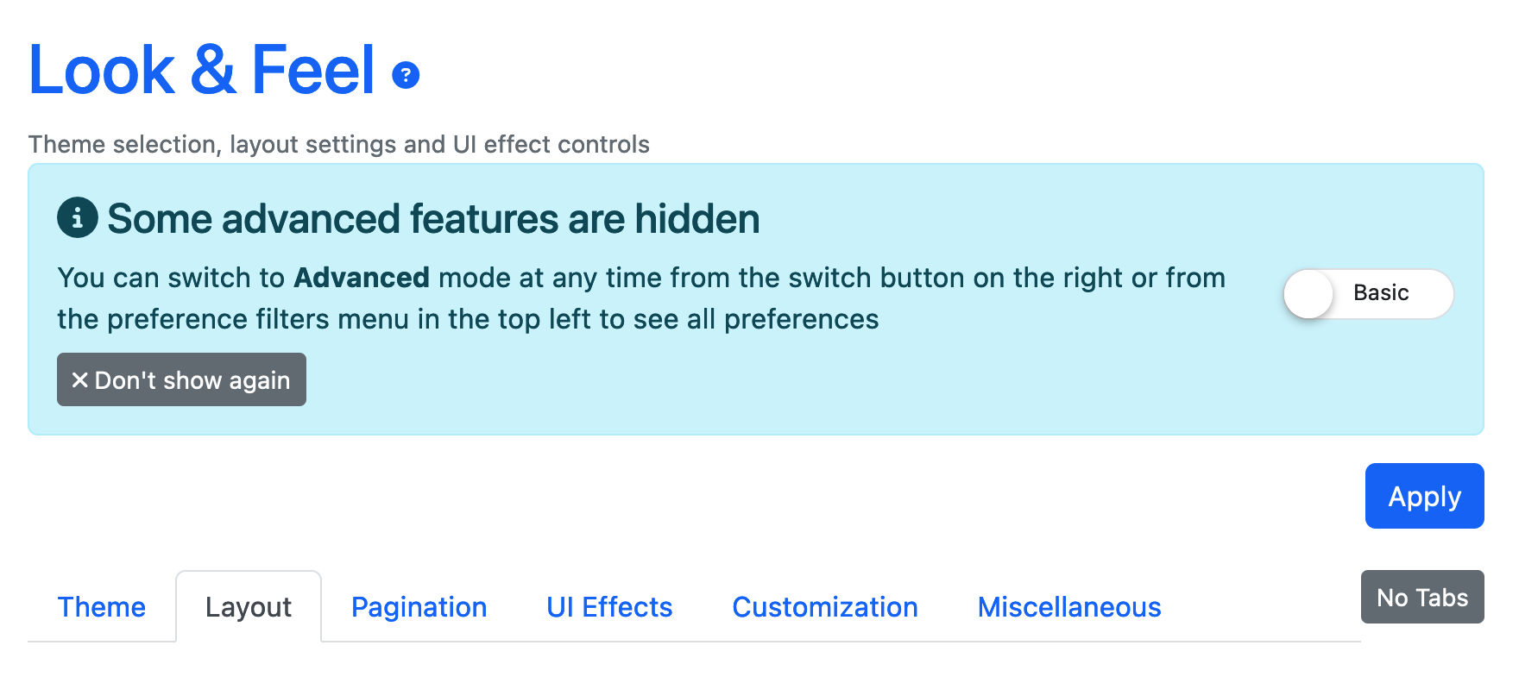Click the white knob of the mode switch
1519x683 pixels.
pos(1308,293)
